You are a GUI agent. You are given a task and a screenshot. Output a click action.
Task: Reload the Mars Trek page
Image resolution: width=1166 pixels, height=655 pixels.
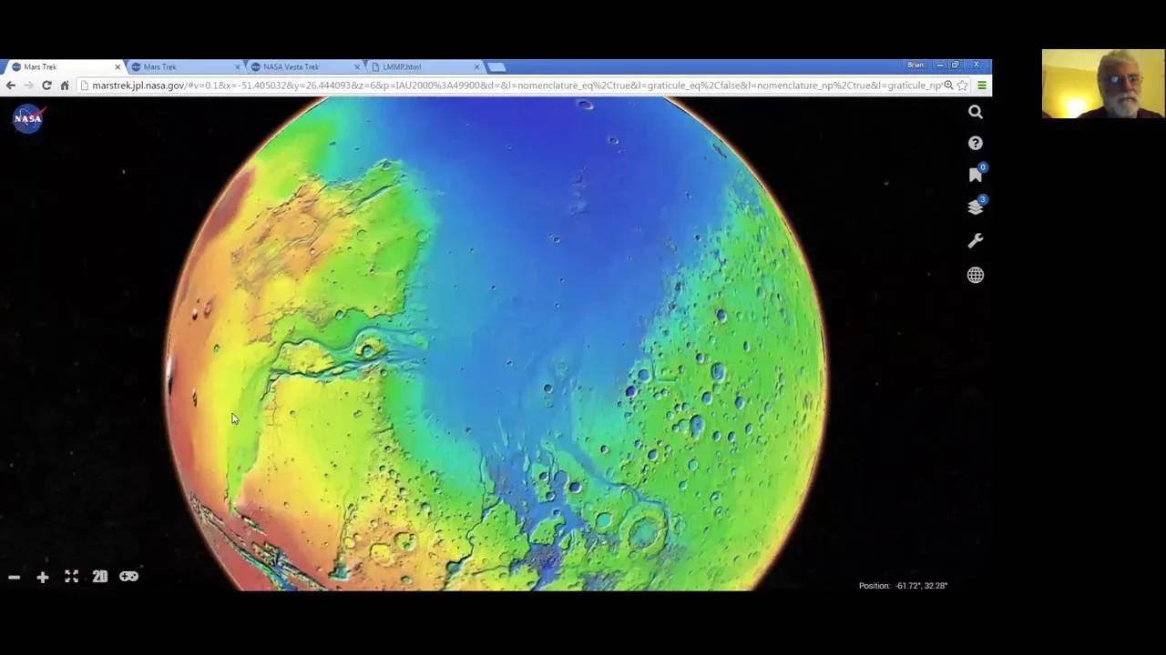46,85
